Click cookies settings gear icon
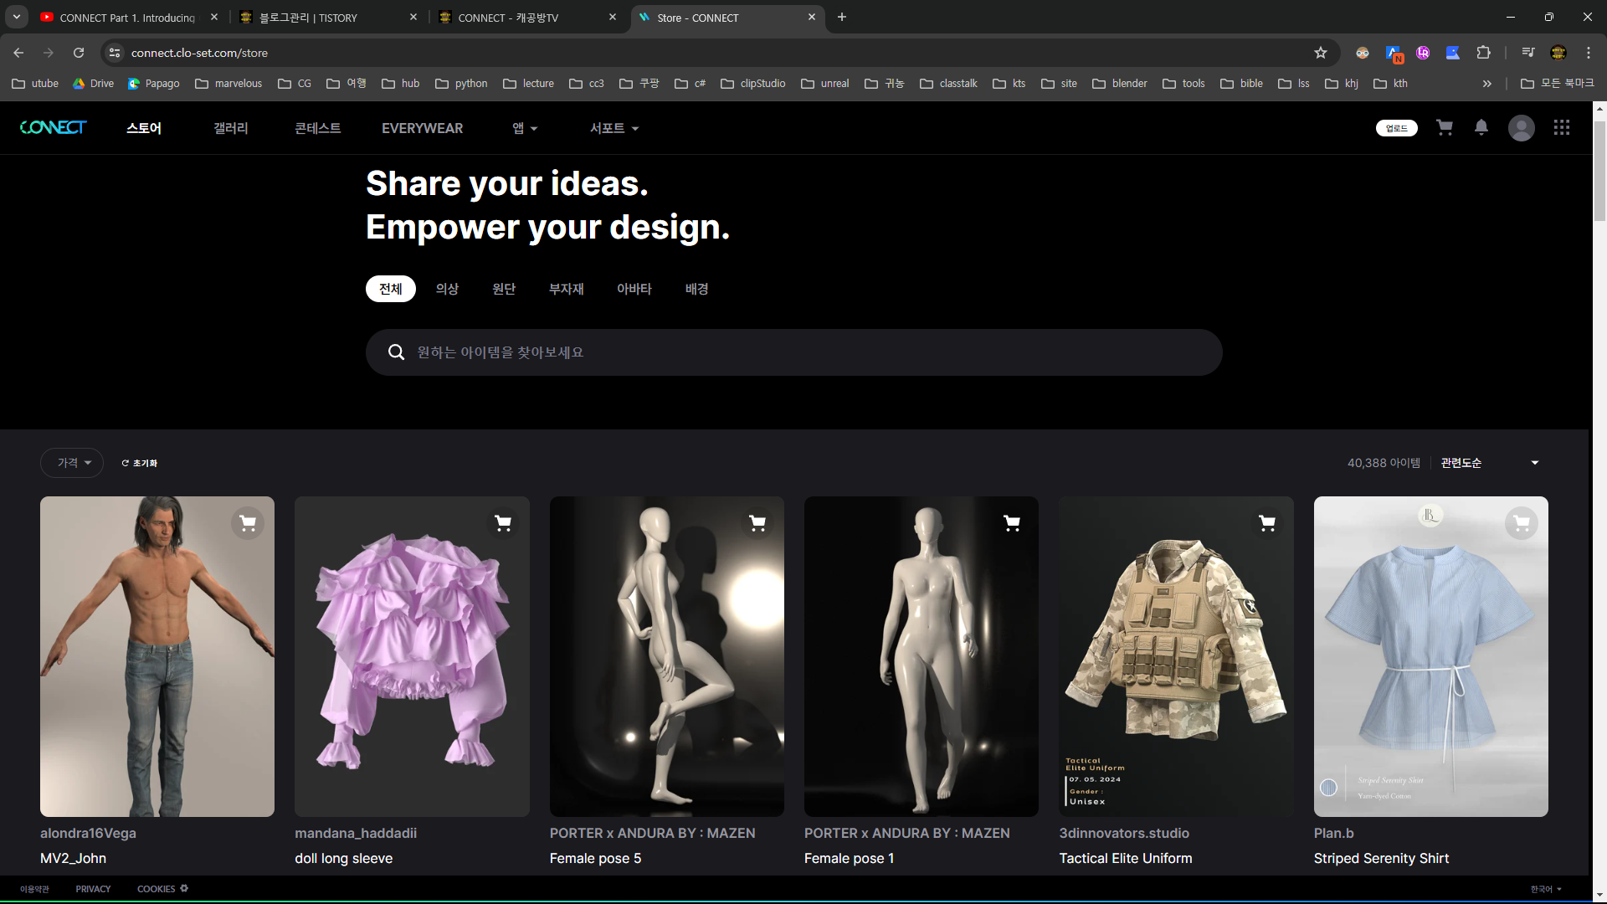The height and width of the screenshot is (904, 1607). point(184,888)
